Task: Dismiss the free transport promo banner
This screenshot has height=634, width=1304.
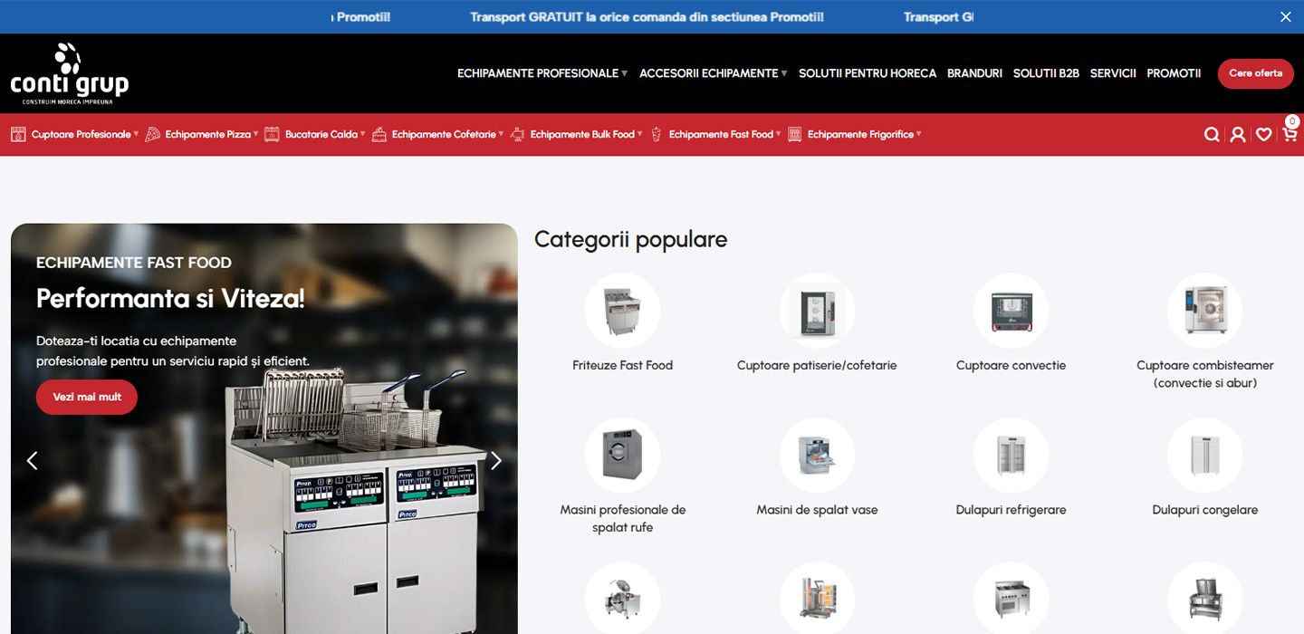Action: [x=1285, y=17]
